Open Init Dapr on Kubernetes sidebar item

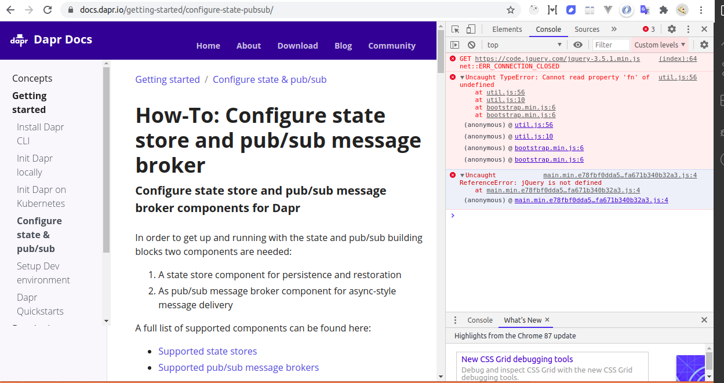click(x=41, y=196)
